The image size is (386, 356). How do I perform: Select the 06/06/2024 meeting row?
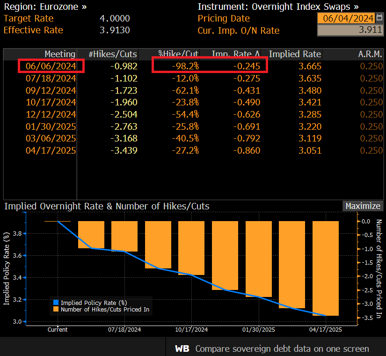pyautogui.click(x=193, y=66)
